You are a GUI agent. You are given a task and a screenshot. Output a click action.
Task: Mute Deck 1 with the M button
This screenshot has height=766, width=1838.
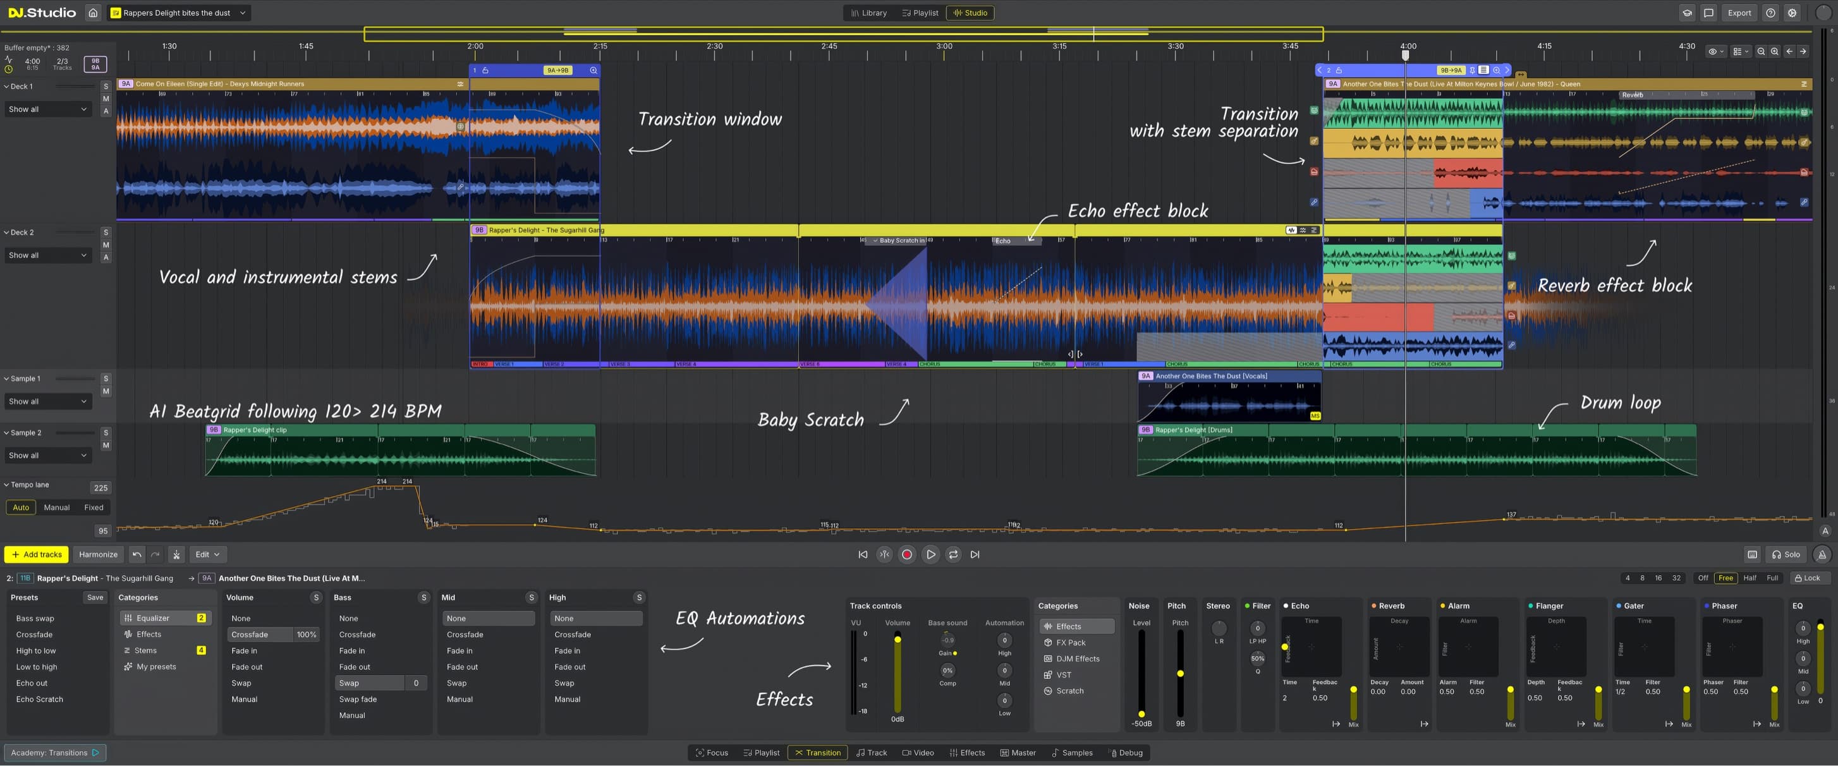point(106,99)
